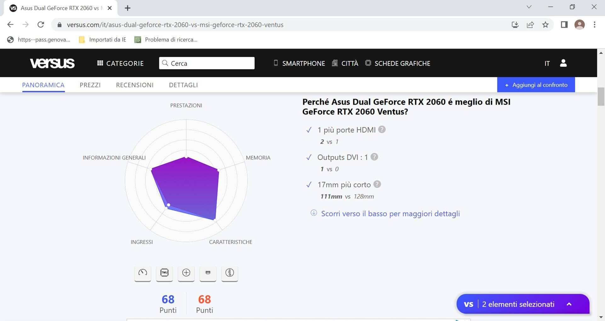
Task: Open the user account icon
Action: [x=563, y=63]
